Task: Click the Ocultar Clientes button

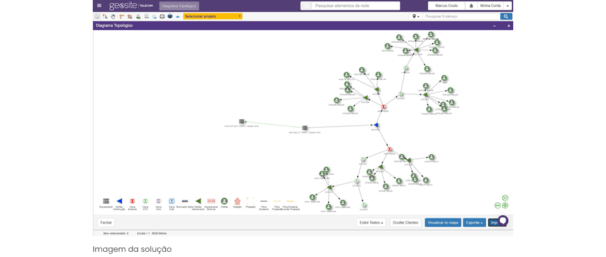Action: point(405,223)
